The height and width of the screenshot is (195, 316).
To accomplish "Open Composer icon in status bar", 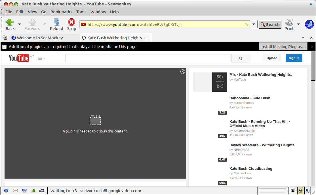I will (x=24, y=190).
